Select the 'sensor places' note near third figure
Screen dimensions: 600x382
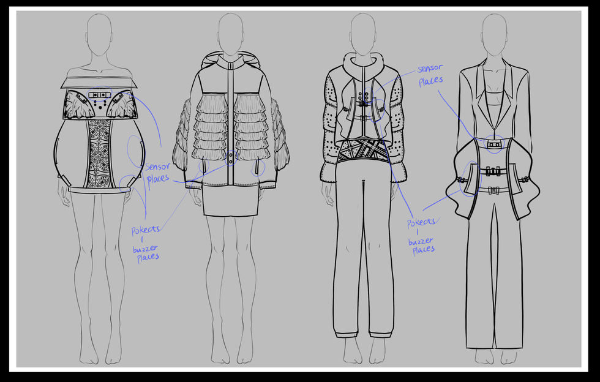pyautogui.click(x=430, y=75)
